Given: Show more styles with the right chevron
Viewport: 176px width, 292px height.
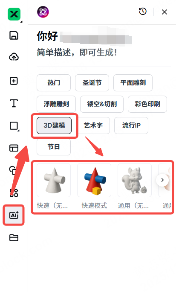Looking at the screenshot, I should (x=162, y=180).
